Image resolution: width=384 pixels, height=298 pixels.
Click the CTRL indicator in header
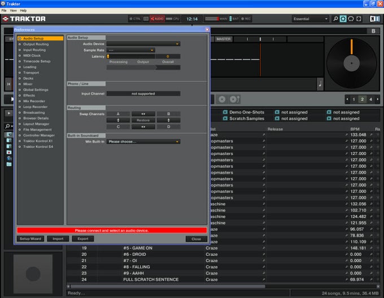(135, 19)
